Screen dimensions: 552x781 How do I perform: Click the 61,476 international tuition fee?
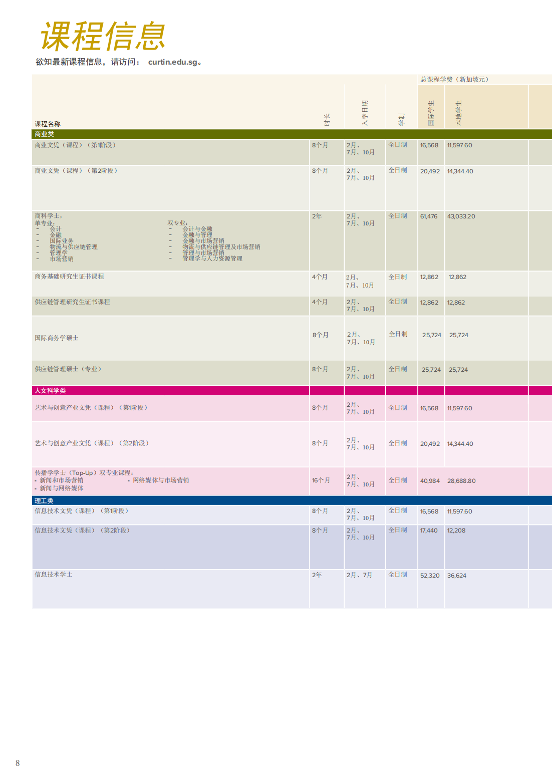pyautogui.click(x=429, y=216)
